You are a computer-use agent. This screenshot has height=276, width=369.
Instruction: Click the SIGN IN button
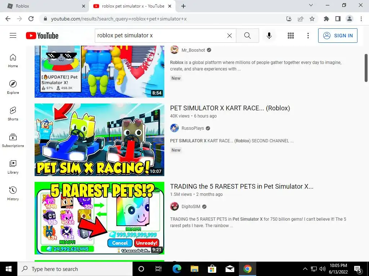[x=338, y=36]
